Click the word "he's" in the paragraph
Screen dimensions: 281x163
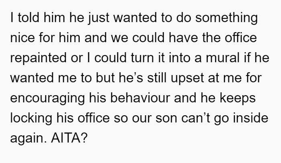130,78
